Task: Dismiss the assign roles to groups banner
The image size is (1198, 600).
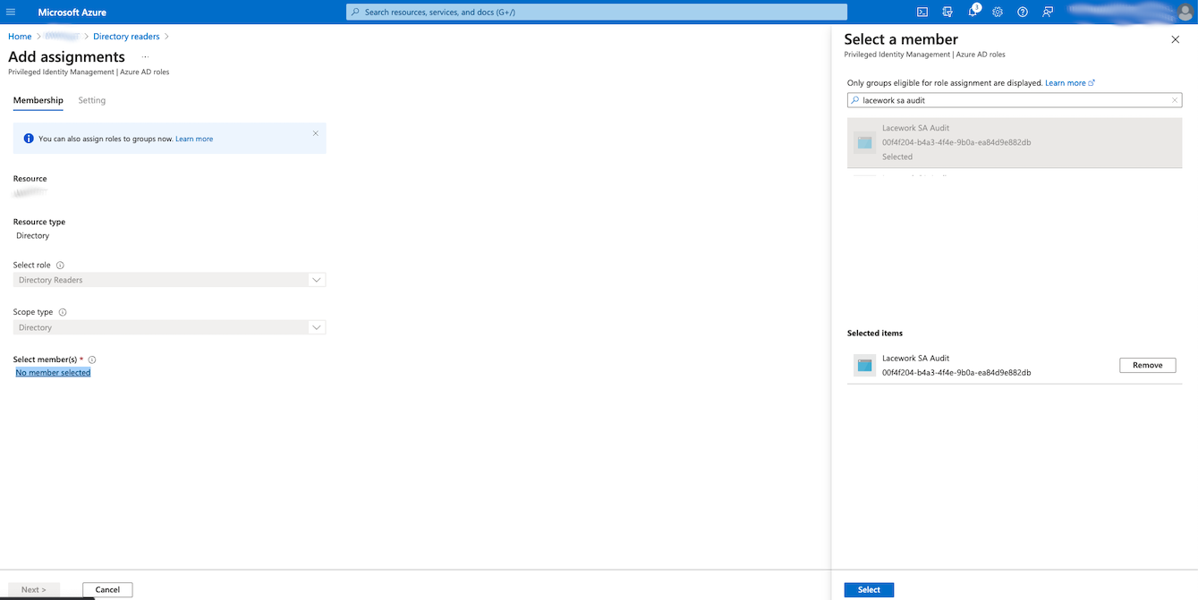Action: click(x=315, y=133)
